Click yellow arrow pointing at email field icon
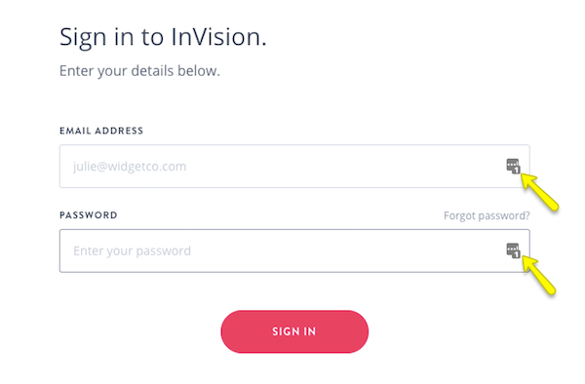Image resolution: width=585 pixels, height=384 pixels. (539, 192)
